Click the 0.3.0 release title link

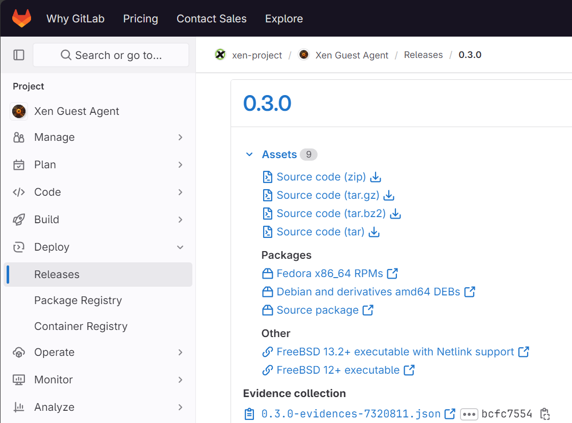pos(267,103)
